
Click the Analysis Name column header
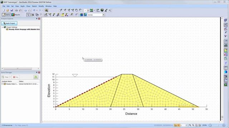tap(7, 81)
